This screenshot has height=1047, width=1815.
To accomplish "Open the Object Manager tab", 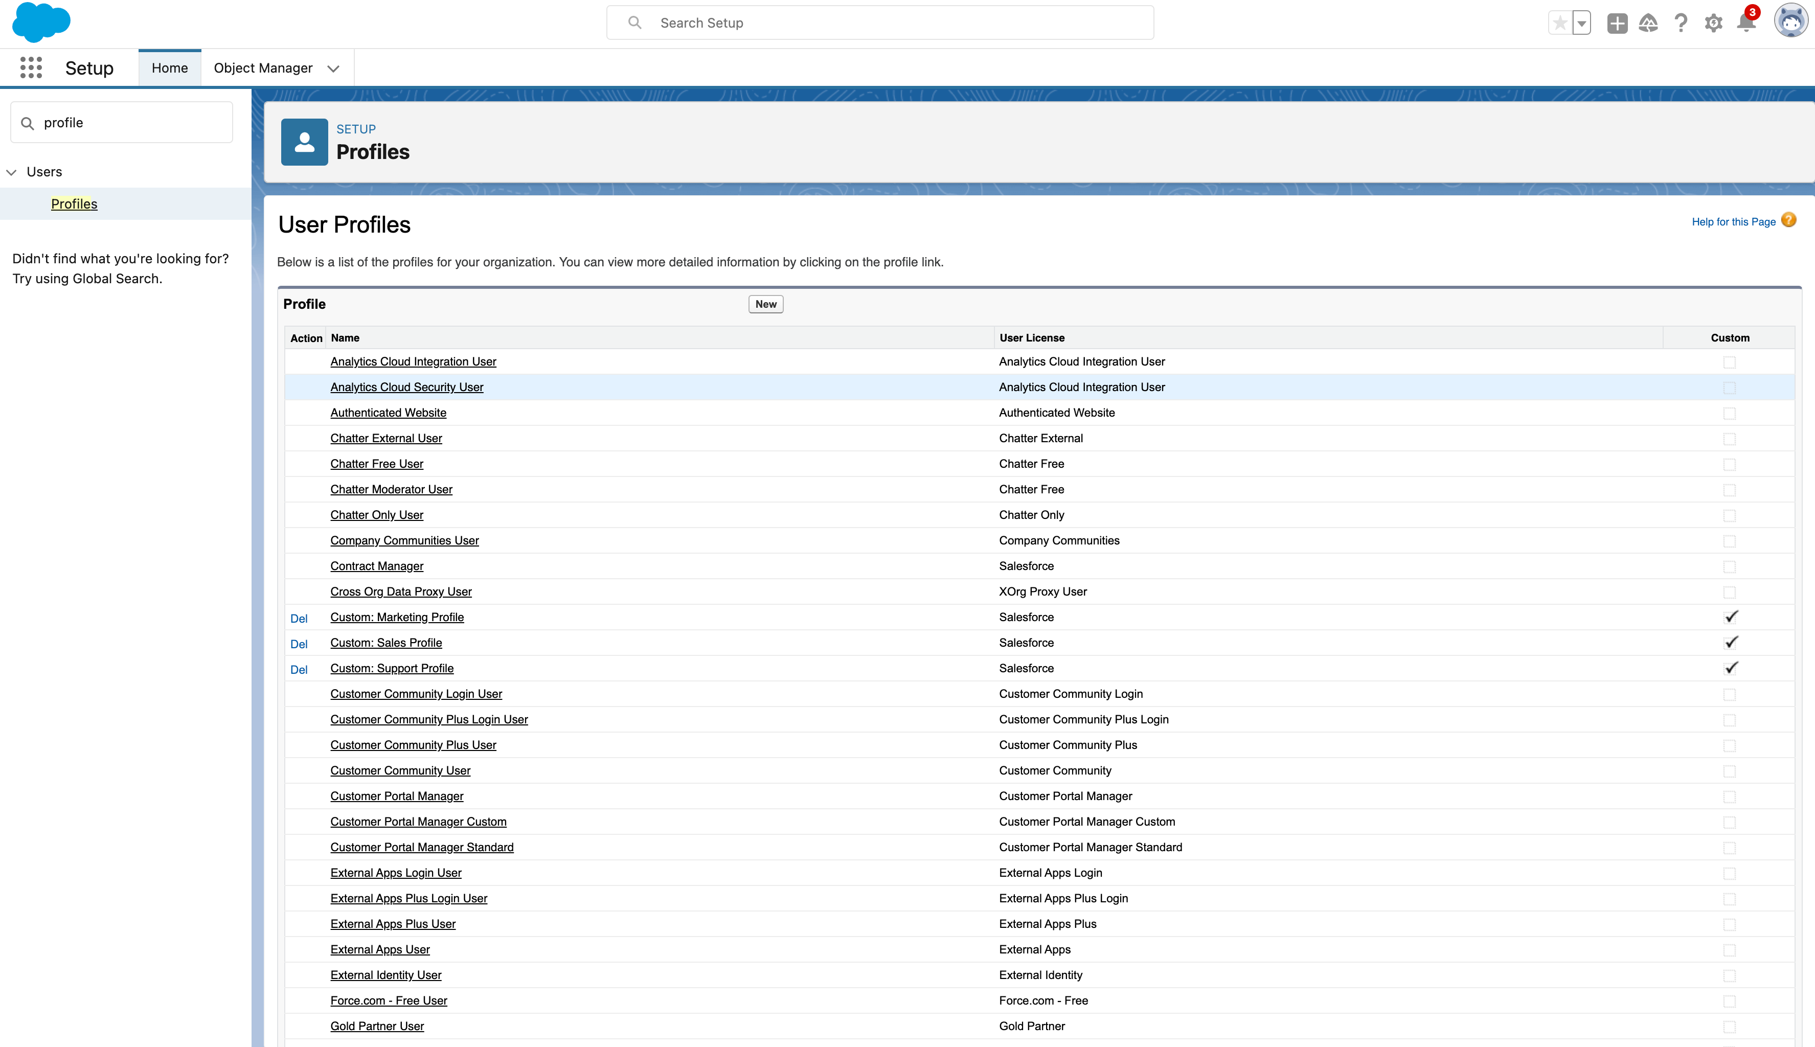I will coord(263,67).
